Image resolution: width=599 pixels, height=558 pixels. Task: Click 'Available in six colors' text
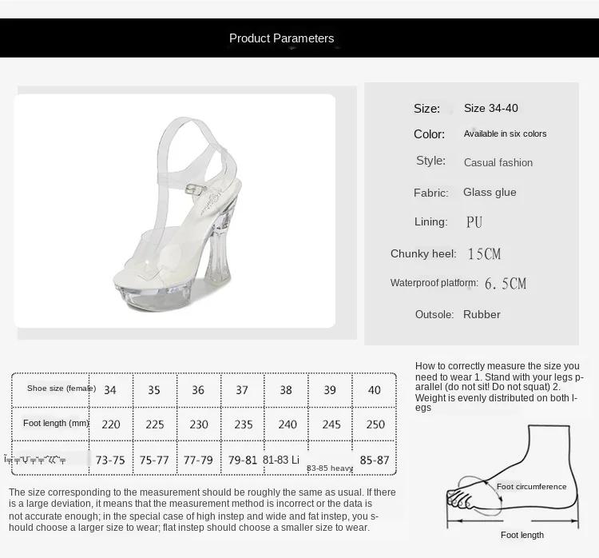click(x=505, y=134)
